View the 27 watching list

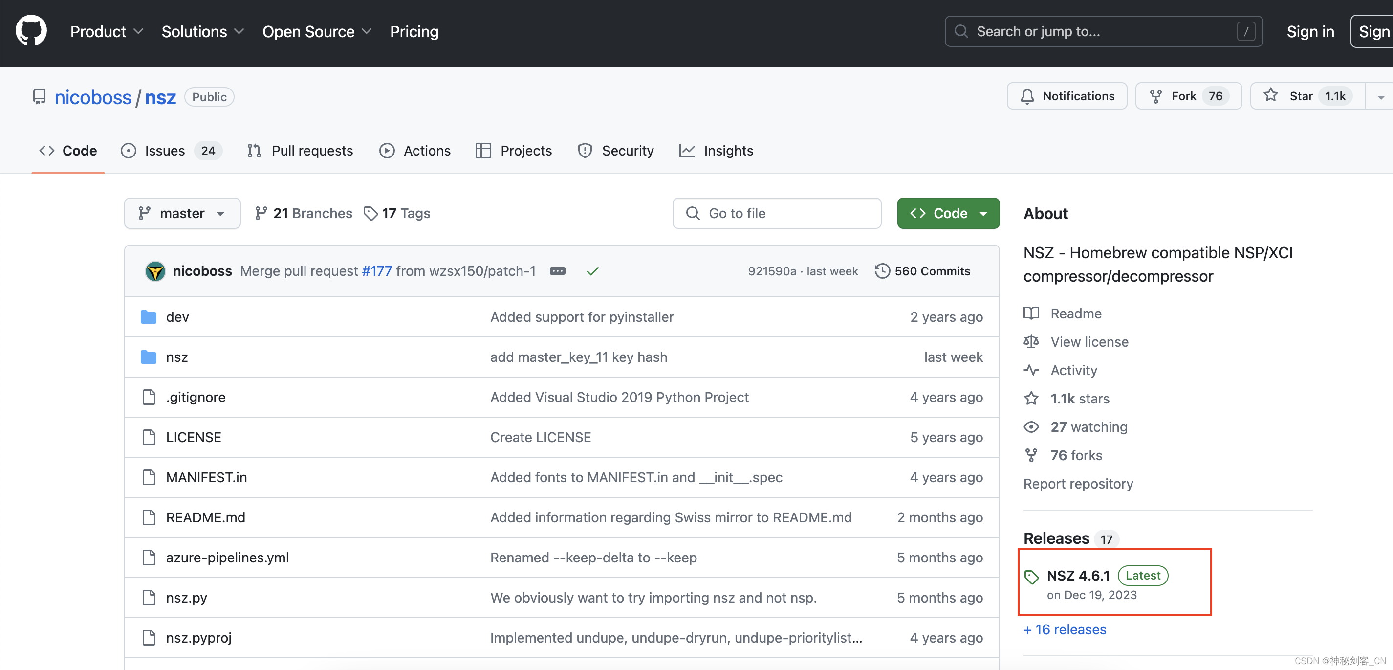click(1076, 427)
